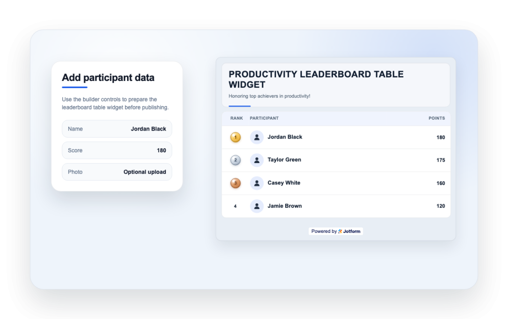The height and width of the screenshot is (319, 508).
Task: Click Jordan Black's avatar icon
Action: [257, 137]
